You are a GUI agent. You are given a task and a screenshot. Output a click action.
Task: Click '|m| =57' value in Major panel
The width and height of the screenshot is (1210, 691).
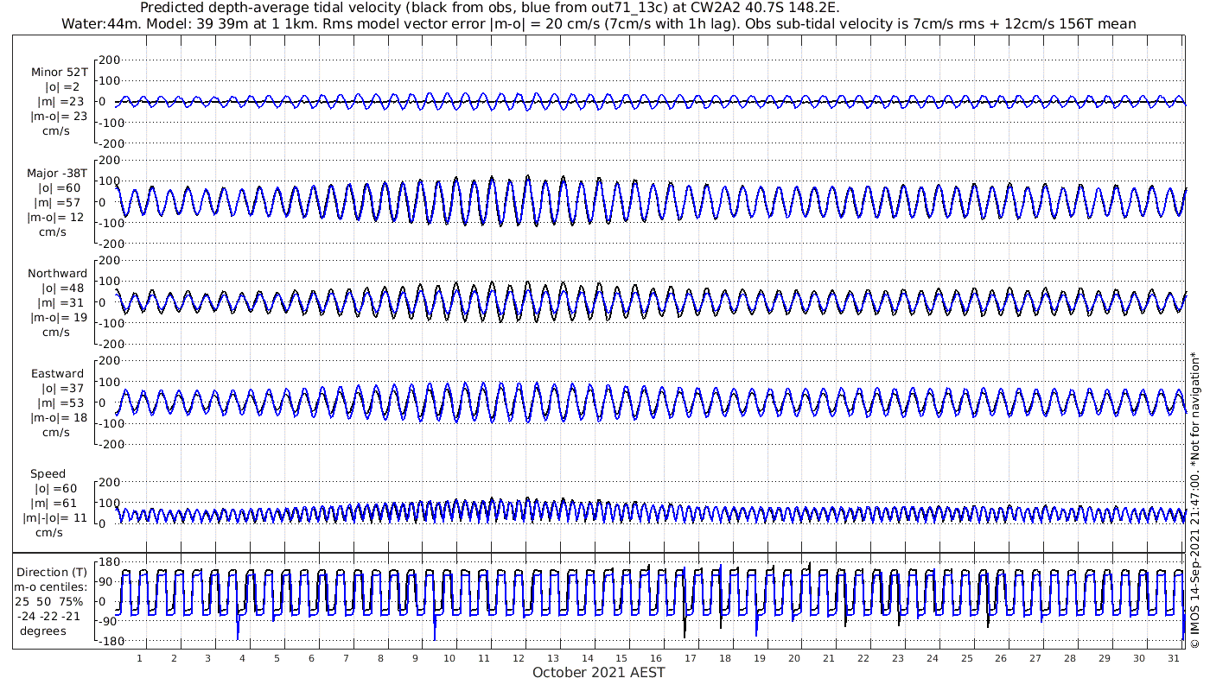(59, 203)
